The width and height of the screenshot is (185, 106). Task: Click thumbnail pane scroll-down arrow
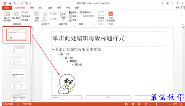31,101
